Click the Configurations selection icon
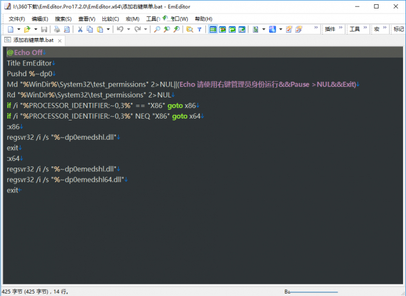406x296 pixels. pyautogui.click(x=272, y=29)
